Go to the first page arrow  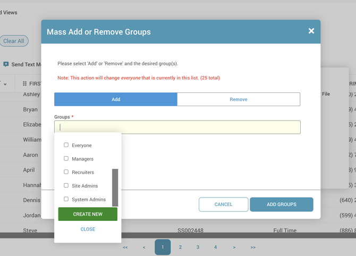pyautogui.click(x=125, y=248)
